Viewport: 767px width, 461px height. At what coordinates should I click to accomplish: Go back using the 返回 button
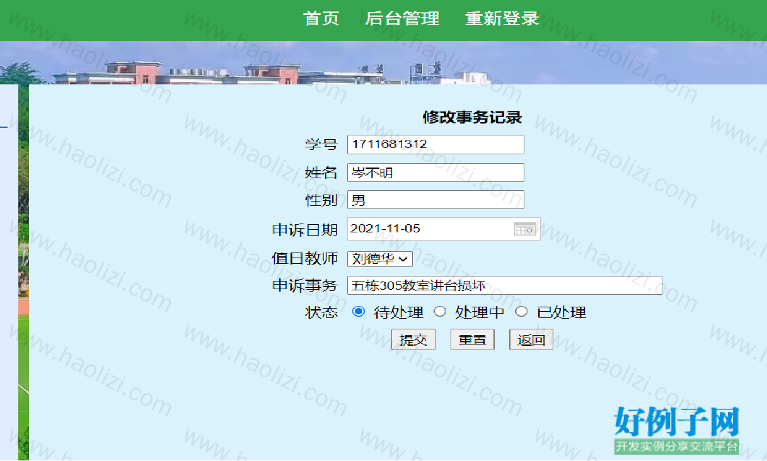point(531,340)
